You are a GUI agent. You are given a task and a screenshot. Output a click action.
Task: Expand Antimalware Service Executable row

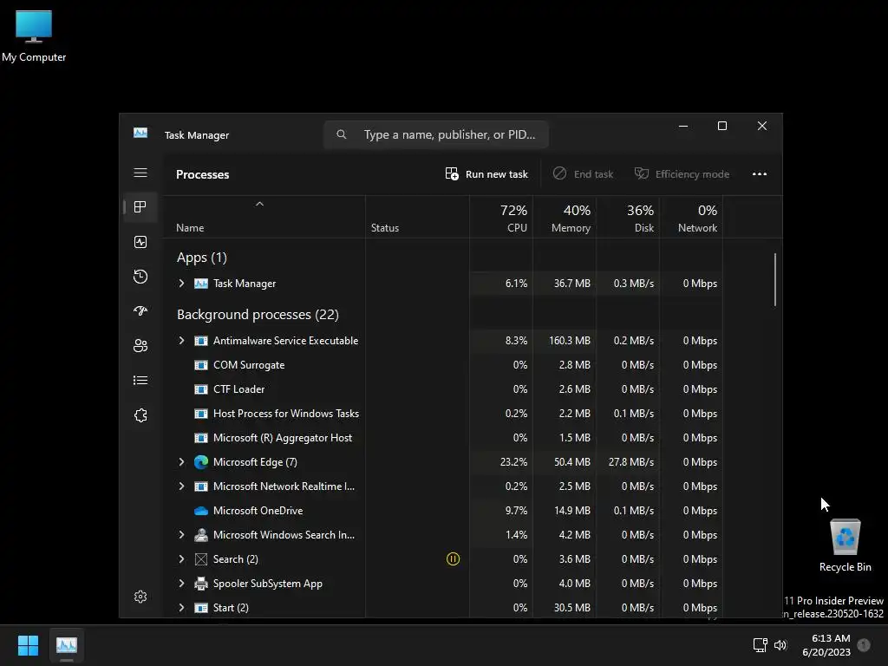point(181,340)
